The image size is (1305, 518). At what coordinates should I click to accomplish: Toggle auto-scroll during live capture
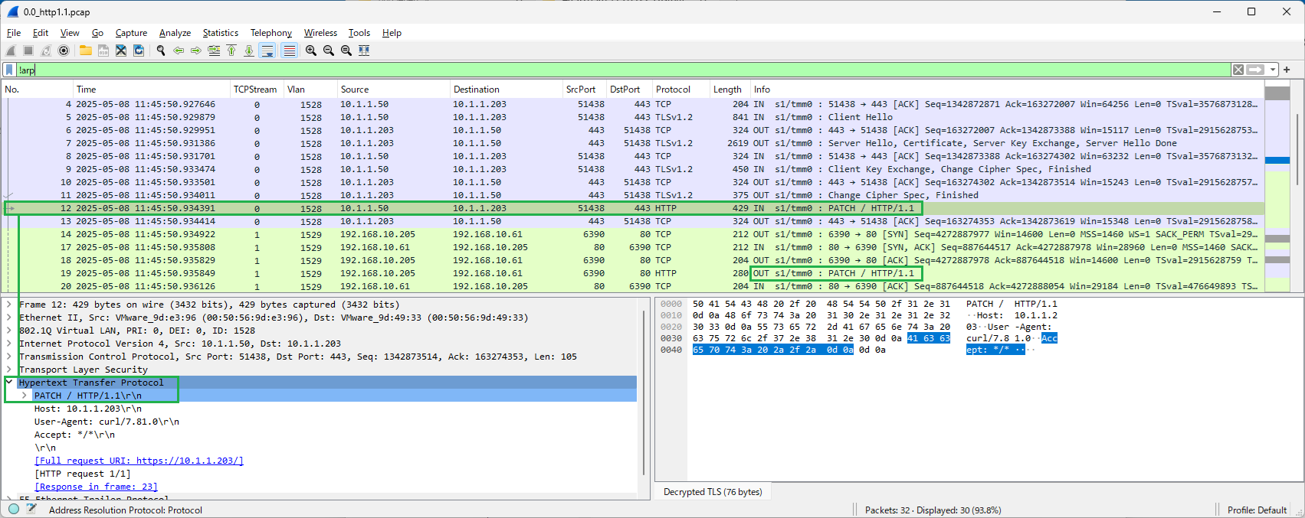(267, 50)
